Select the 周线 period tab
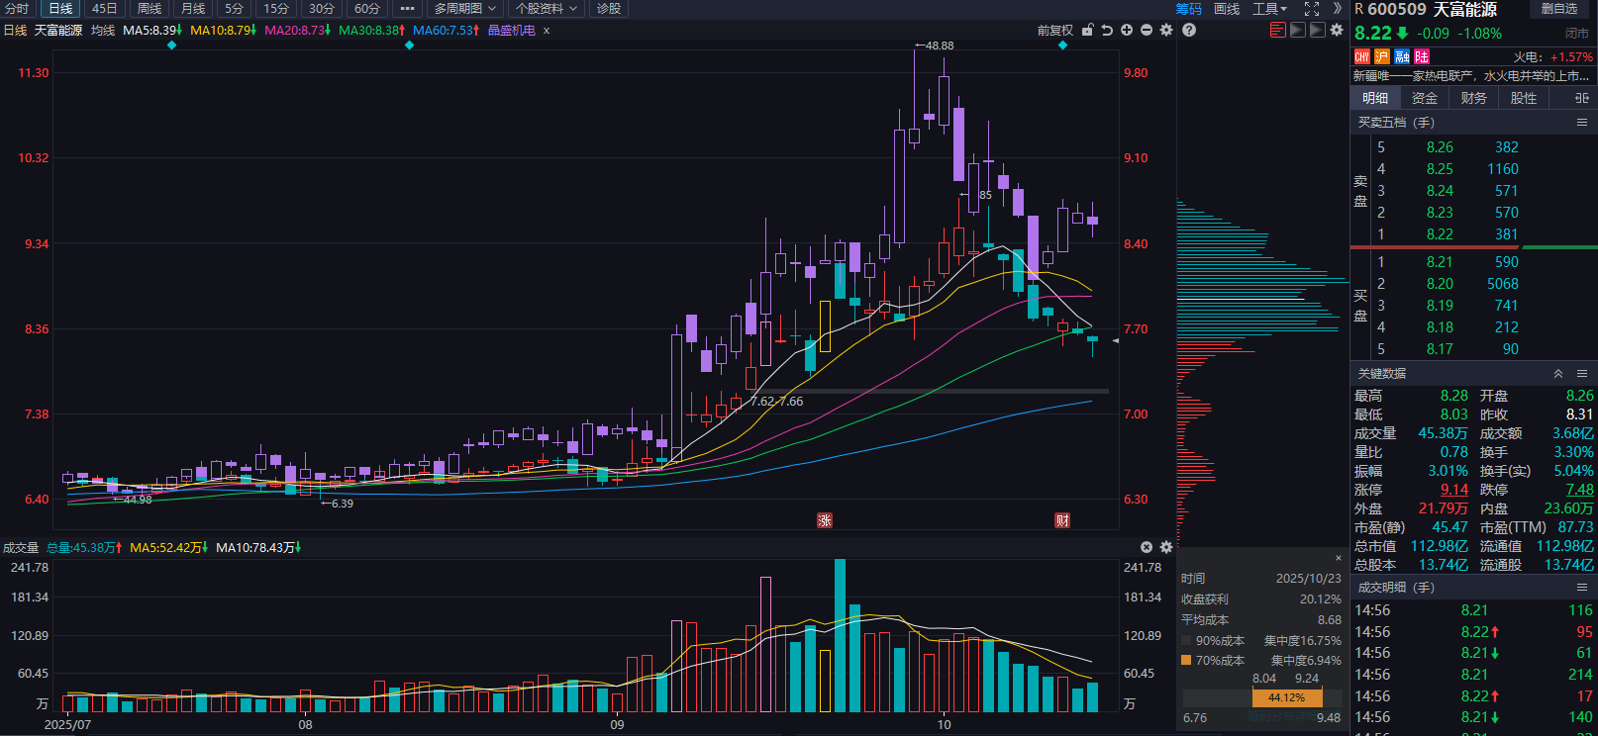The height and width of the screenshot is (736, 1598). point(149,9)
